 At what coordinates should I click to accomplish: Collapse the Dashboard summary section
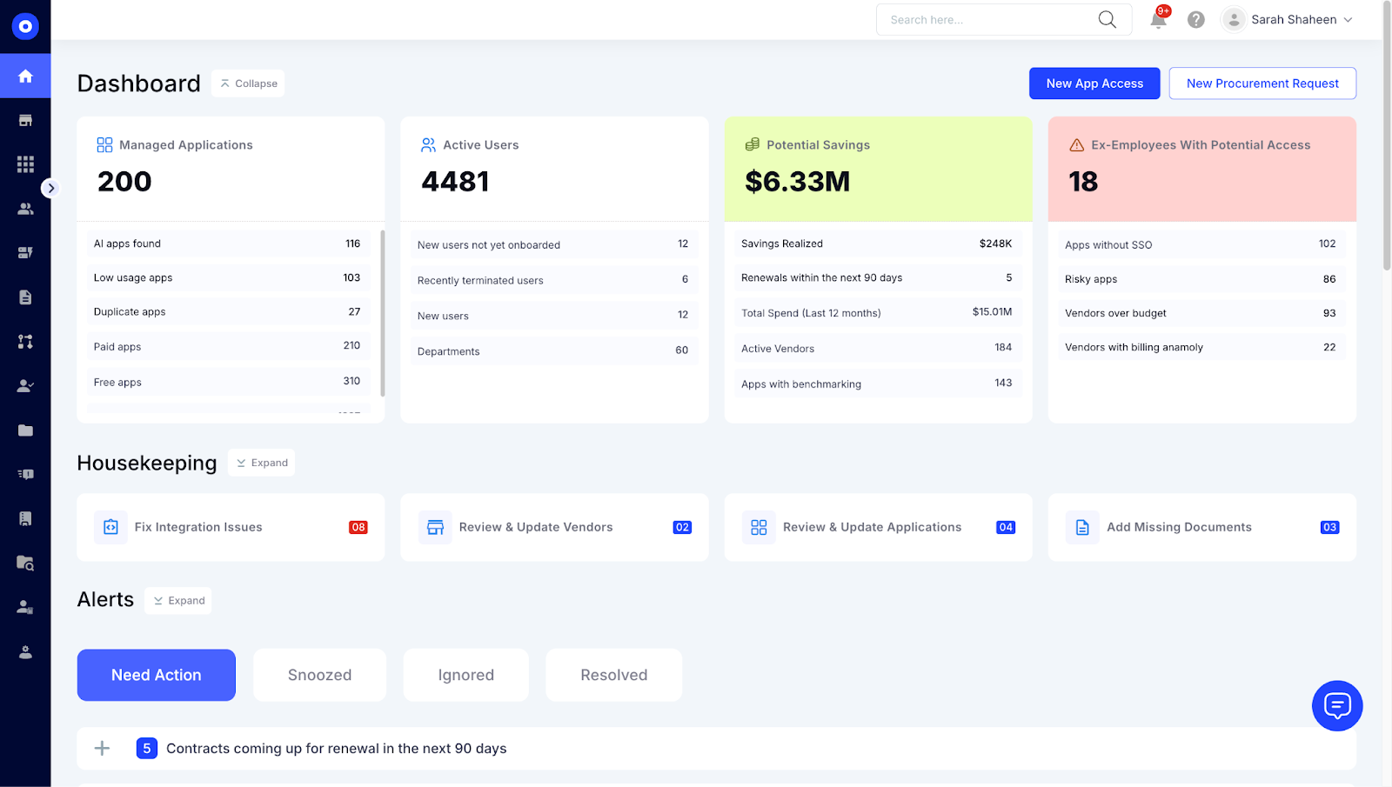click(x=247, y=83)
